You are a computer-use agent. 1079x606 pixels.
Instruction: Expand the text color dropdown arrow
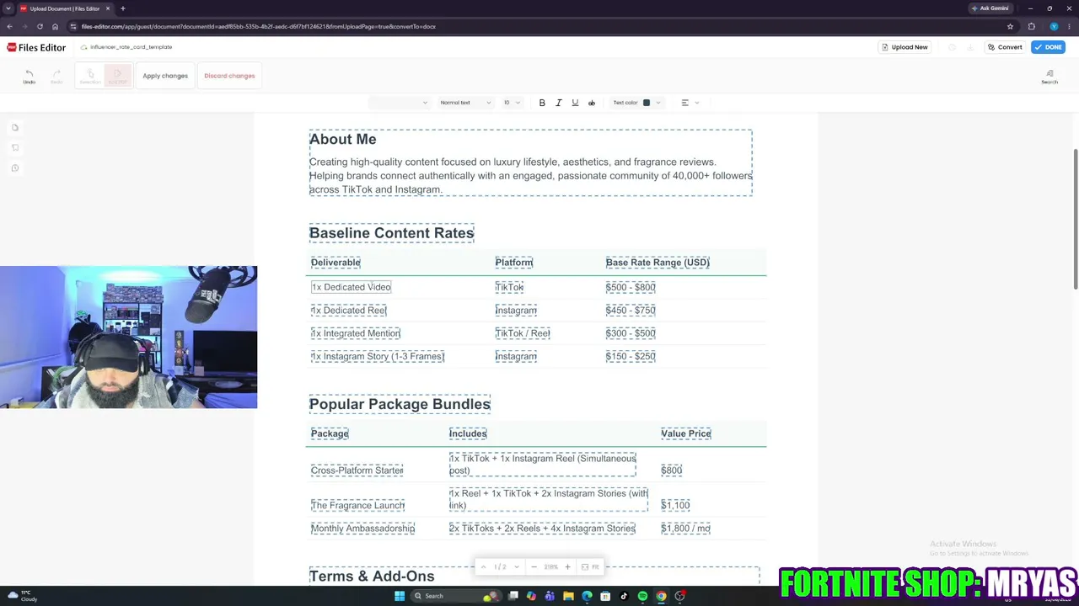coord(658,103)
